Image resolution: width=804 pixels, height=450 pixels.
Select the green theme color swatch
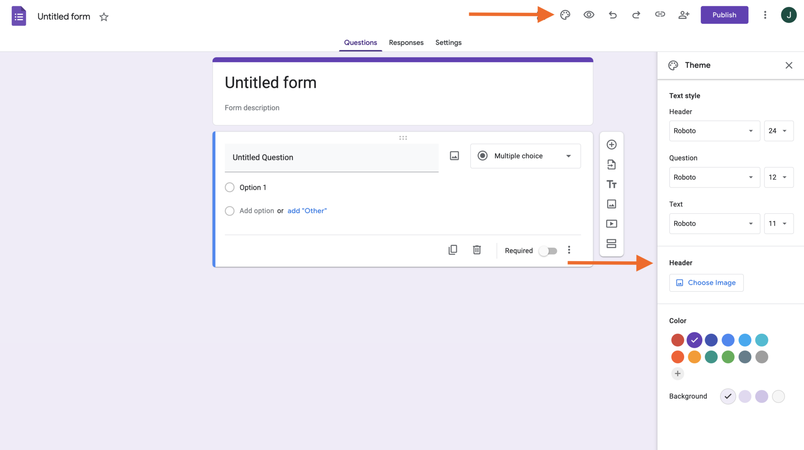pos(728,357)
